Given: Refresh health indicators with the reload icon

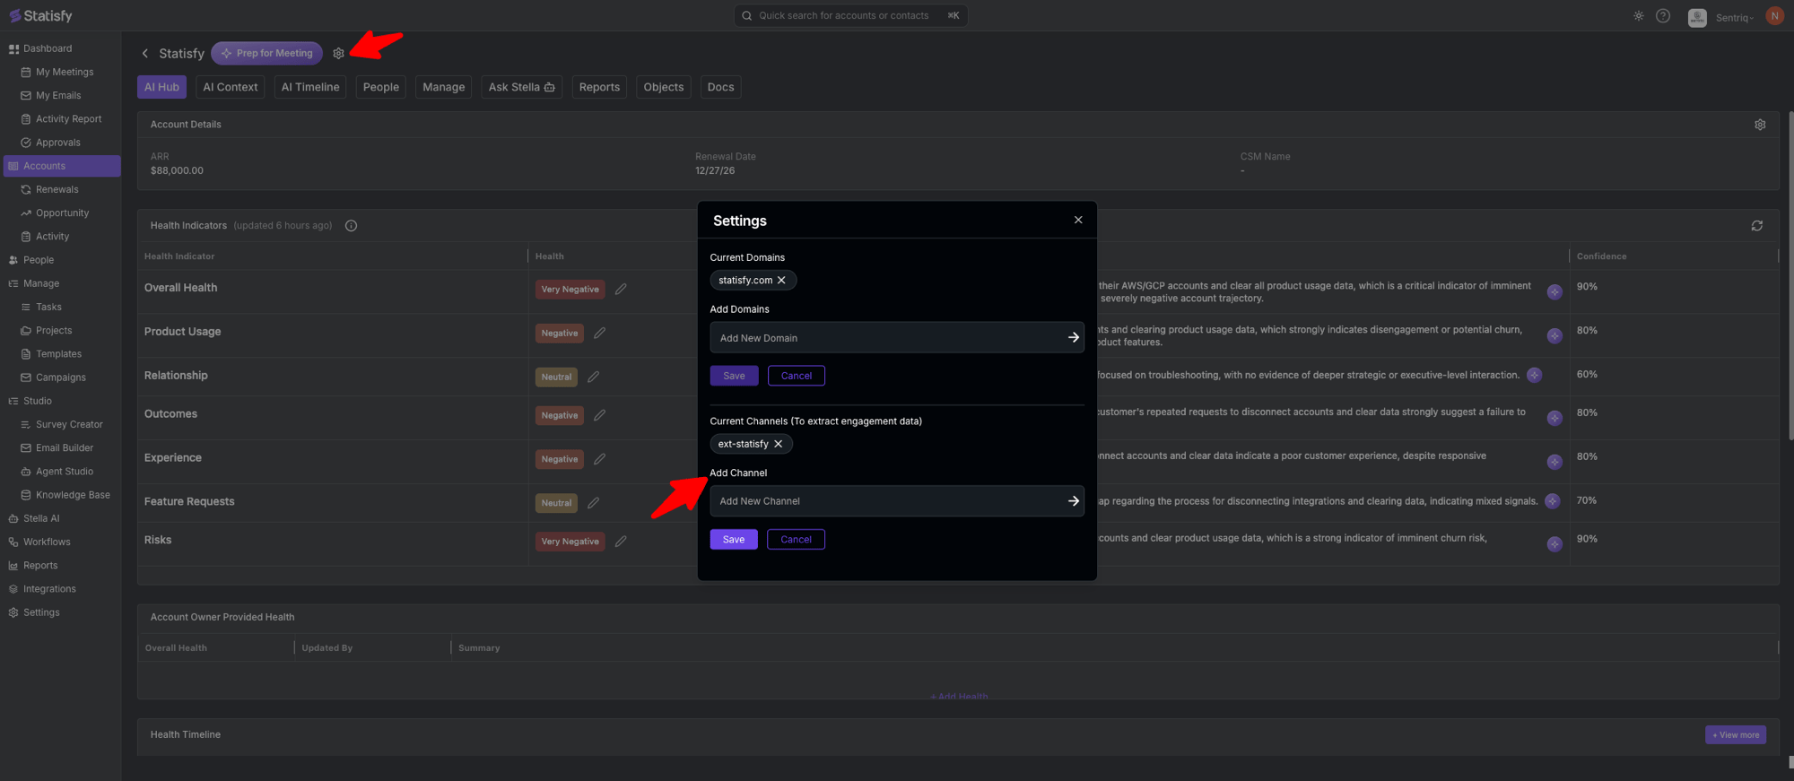Looking at the screenshot, I should tap(1756, 226).
